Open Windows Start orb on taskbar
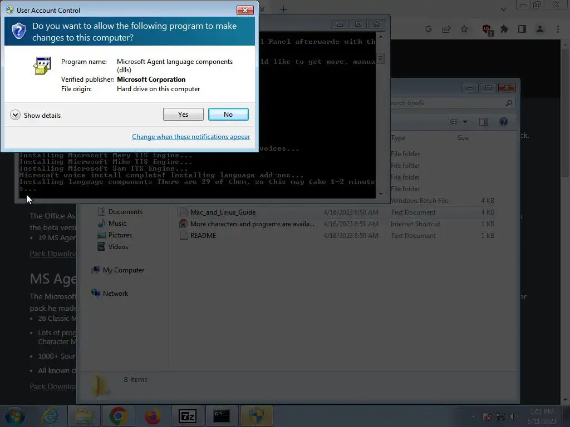The height and width of the screenshot is (427, 570). coord(14,416)
